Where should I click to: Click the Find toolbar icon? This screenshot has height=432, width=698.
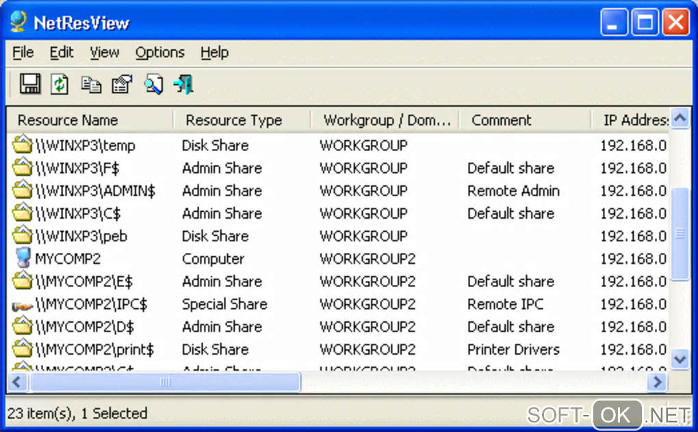tap(153, 85)
